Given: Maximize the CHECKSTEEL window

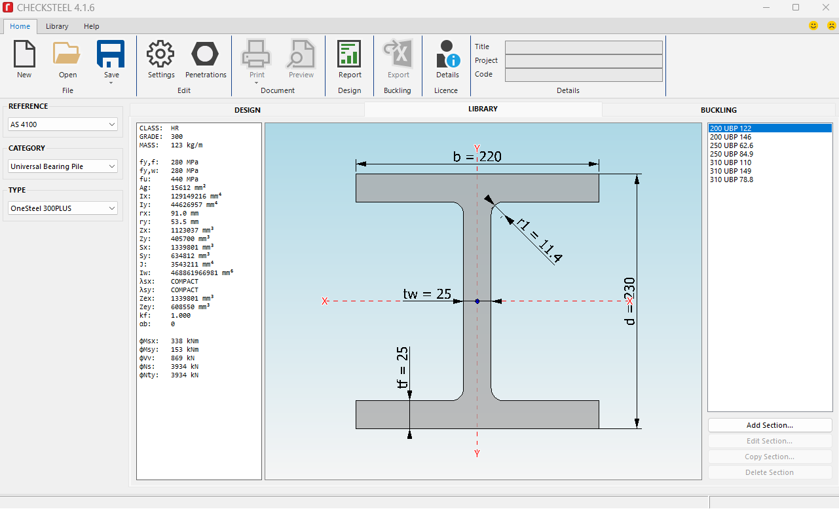Looking at the screenshot, I should pyautogui.click(x=796, y=7).
